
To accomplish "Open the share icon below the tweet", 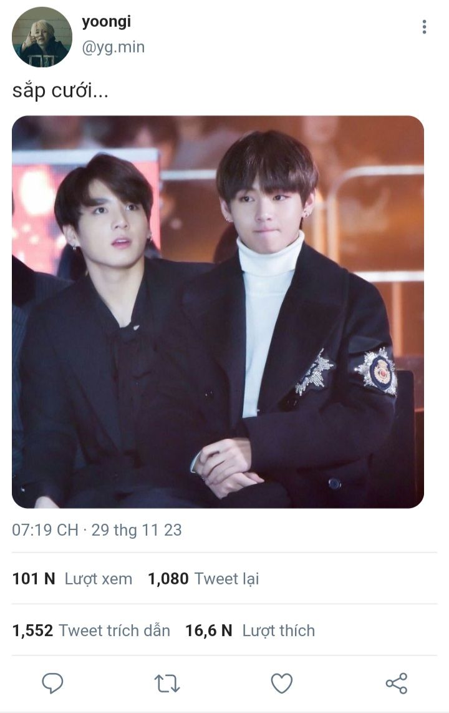I will coord(397,683).
